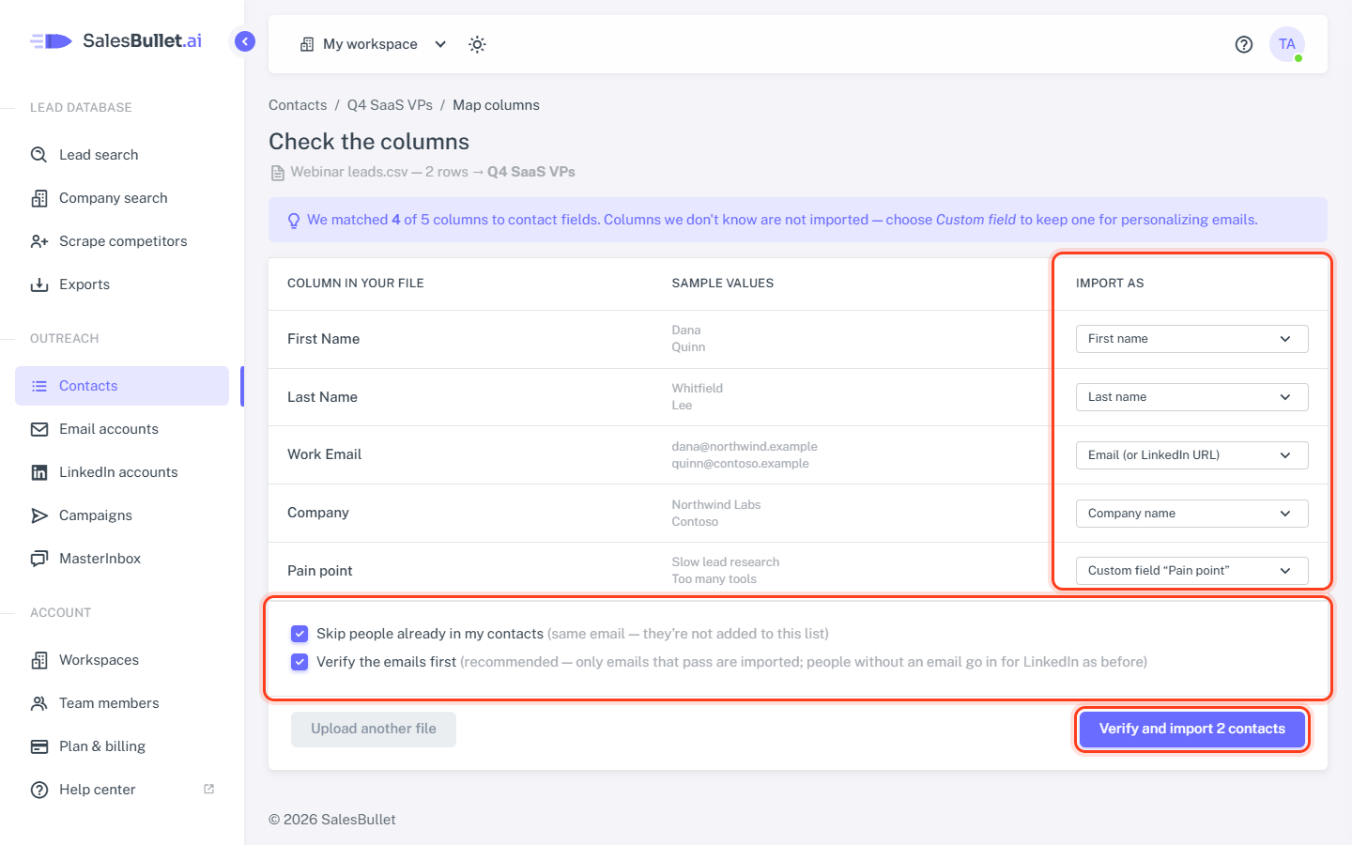The height and width of the screenshot is (845, 1352).
Task: Toggle Verify the emails first checkbox
Action: coord(300,662)
